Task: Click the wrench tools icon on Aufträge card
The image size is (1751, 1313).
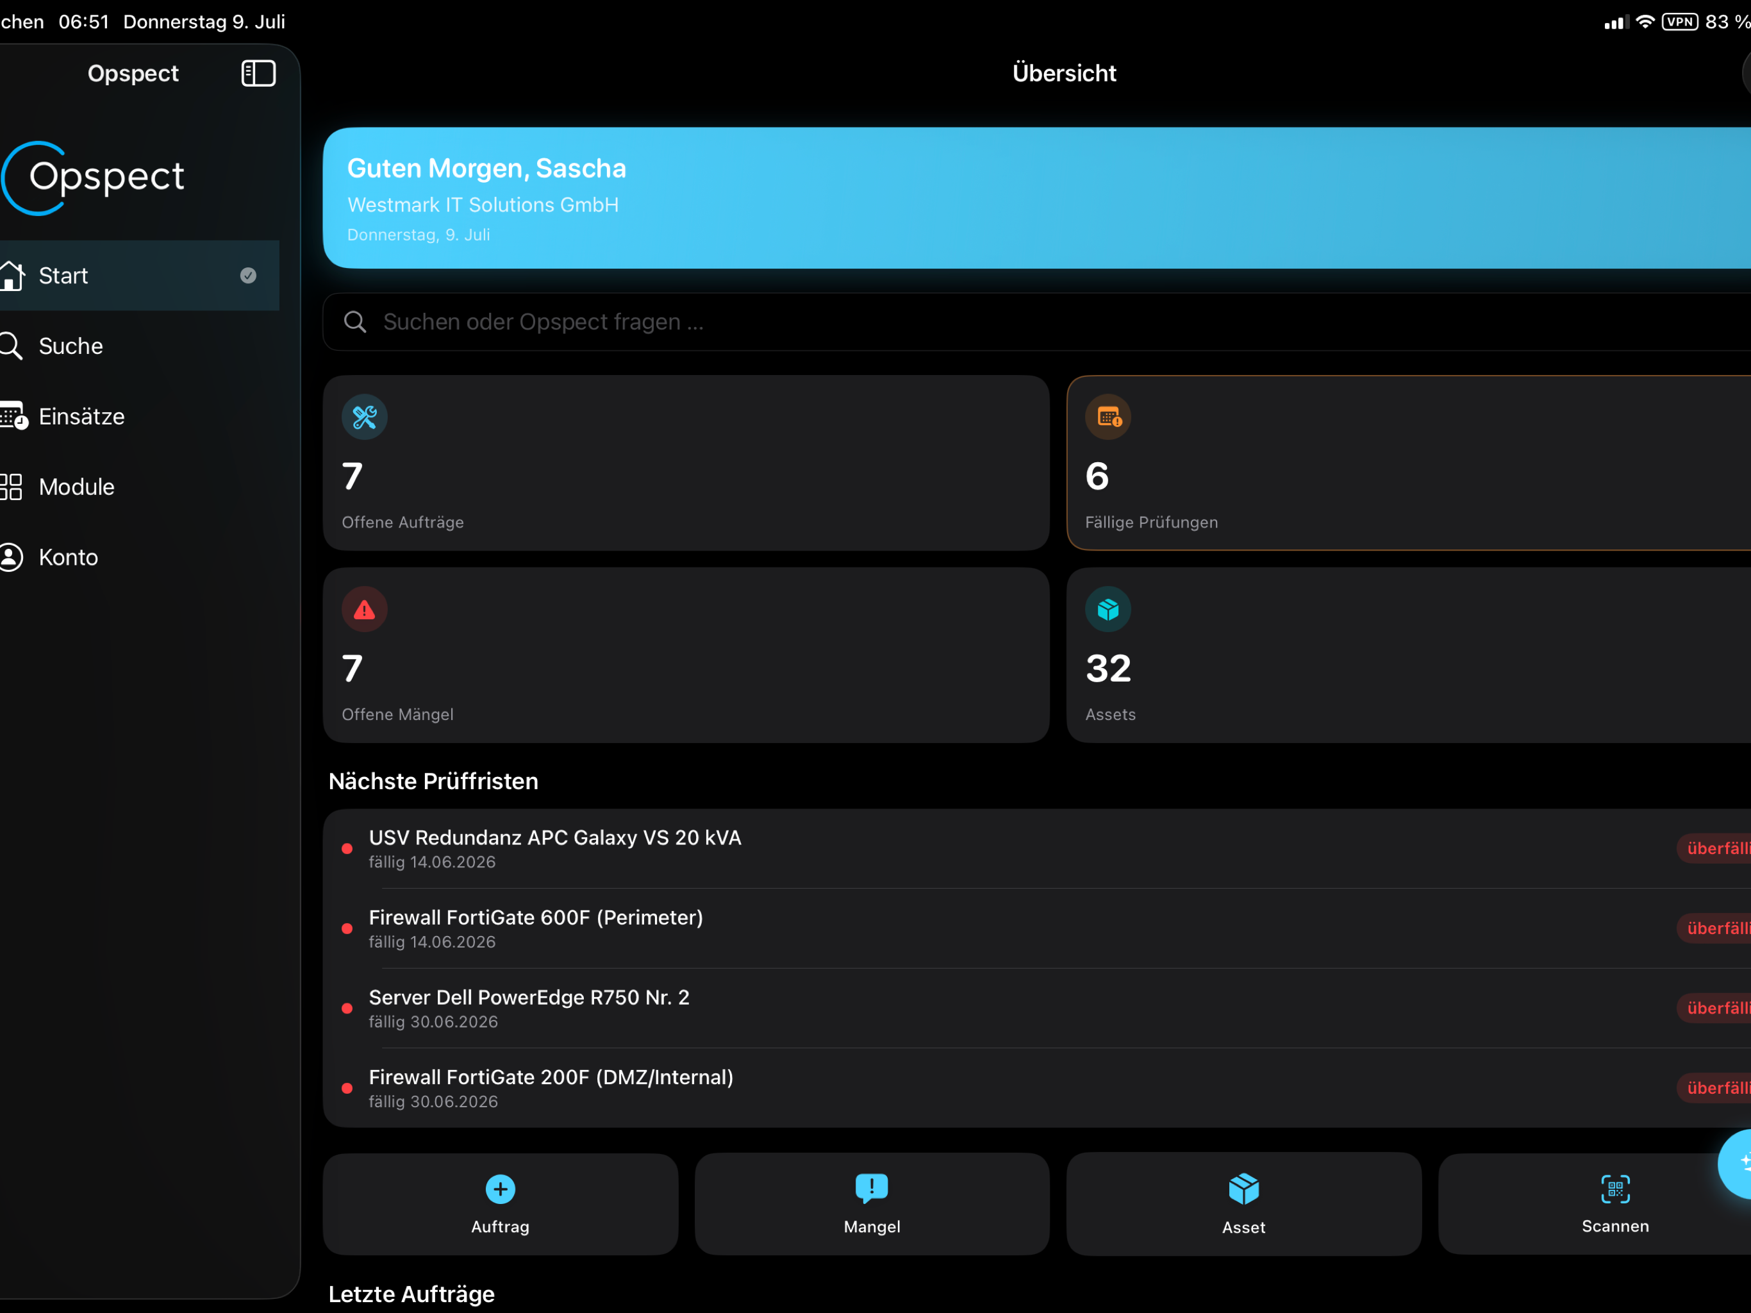Action: click(365, 417)
